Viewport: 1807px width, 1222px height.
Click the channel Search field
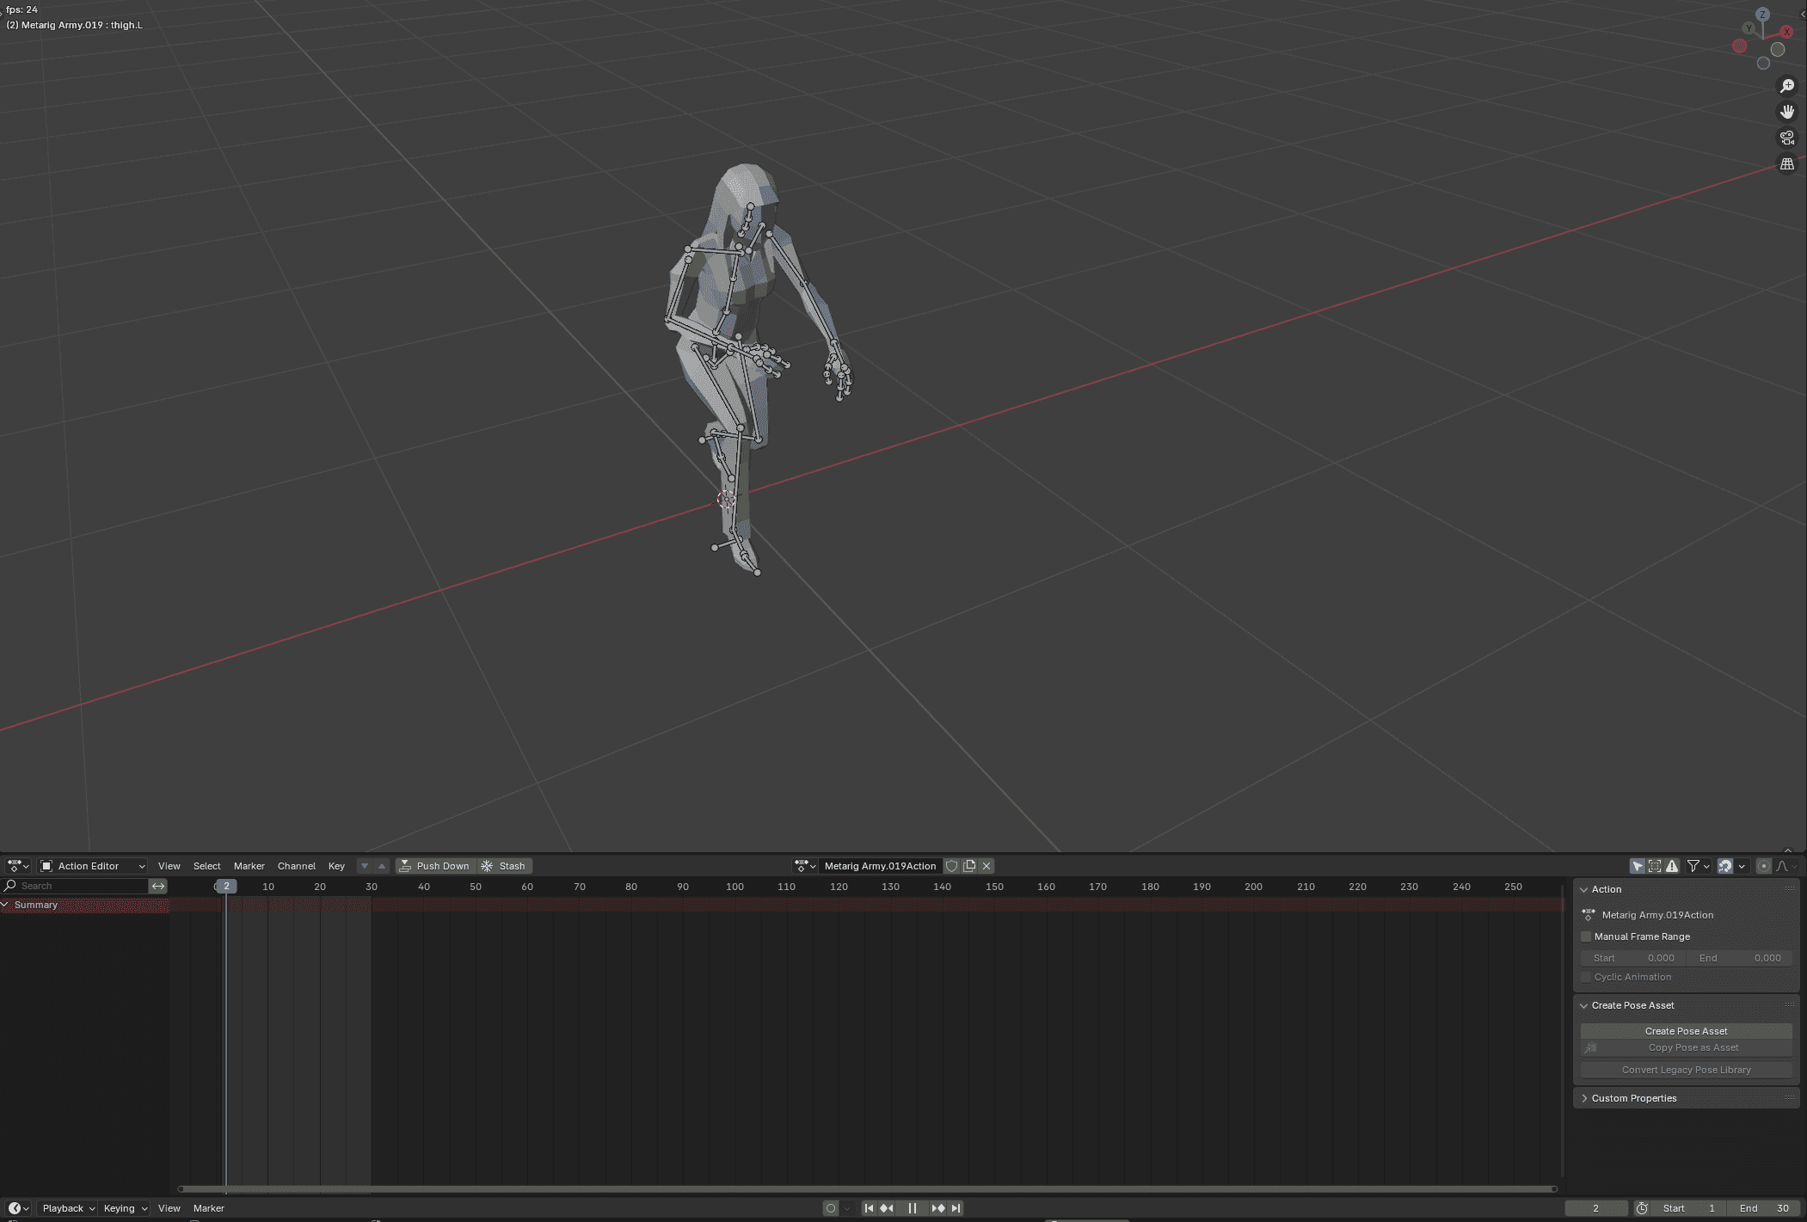click(82, 886)
